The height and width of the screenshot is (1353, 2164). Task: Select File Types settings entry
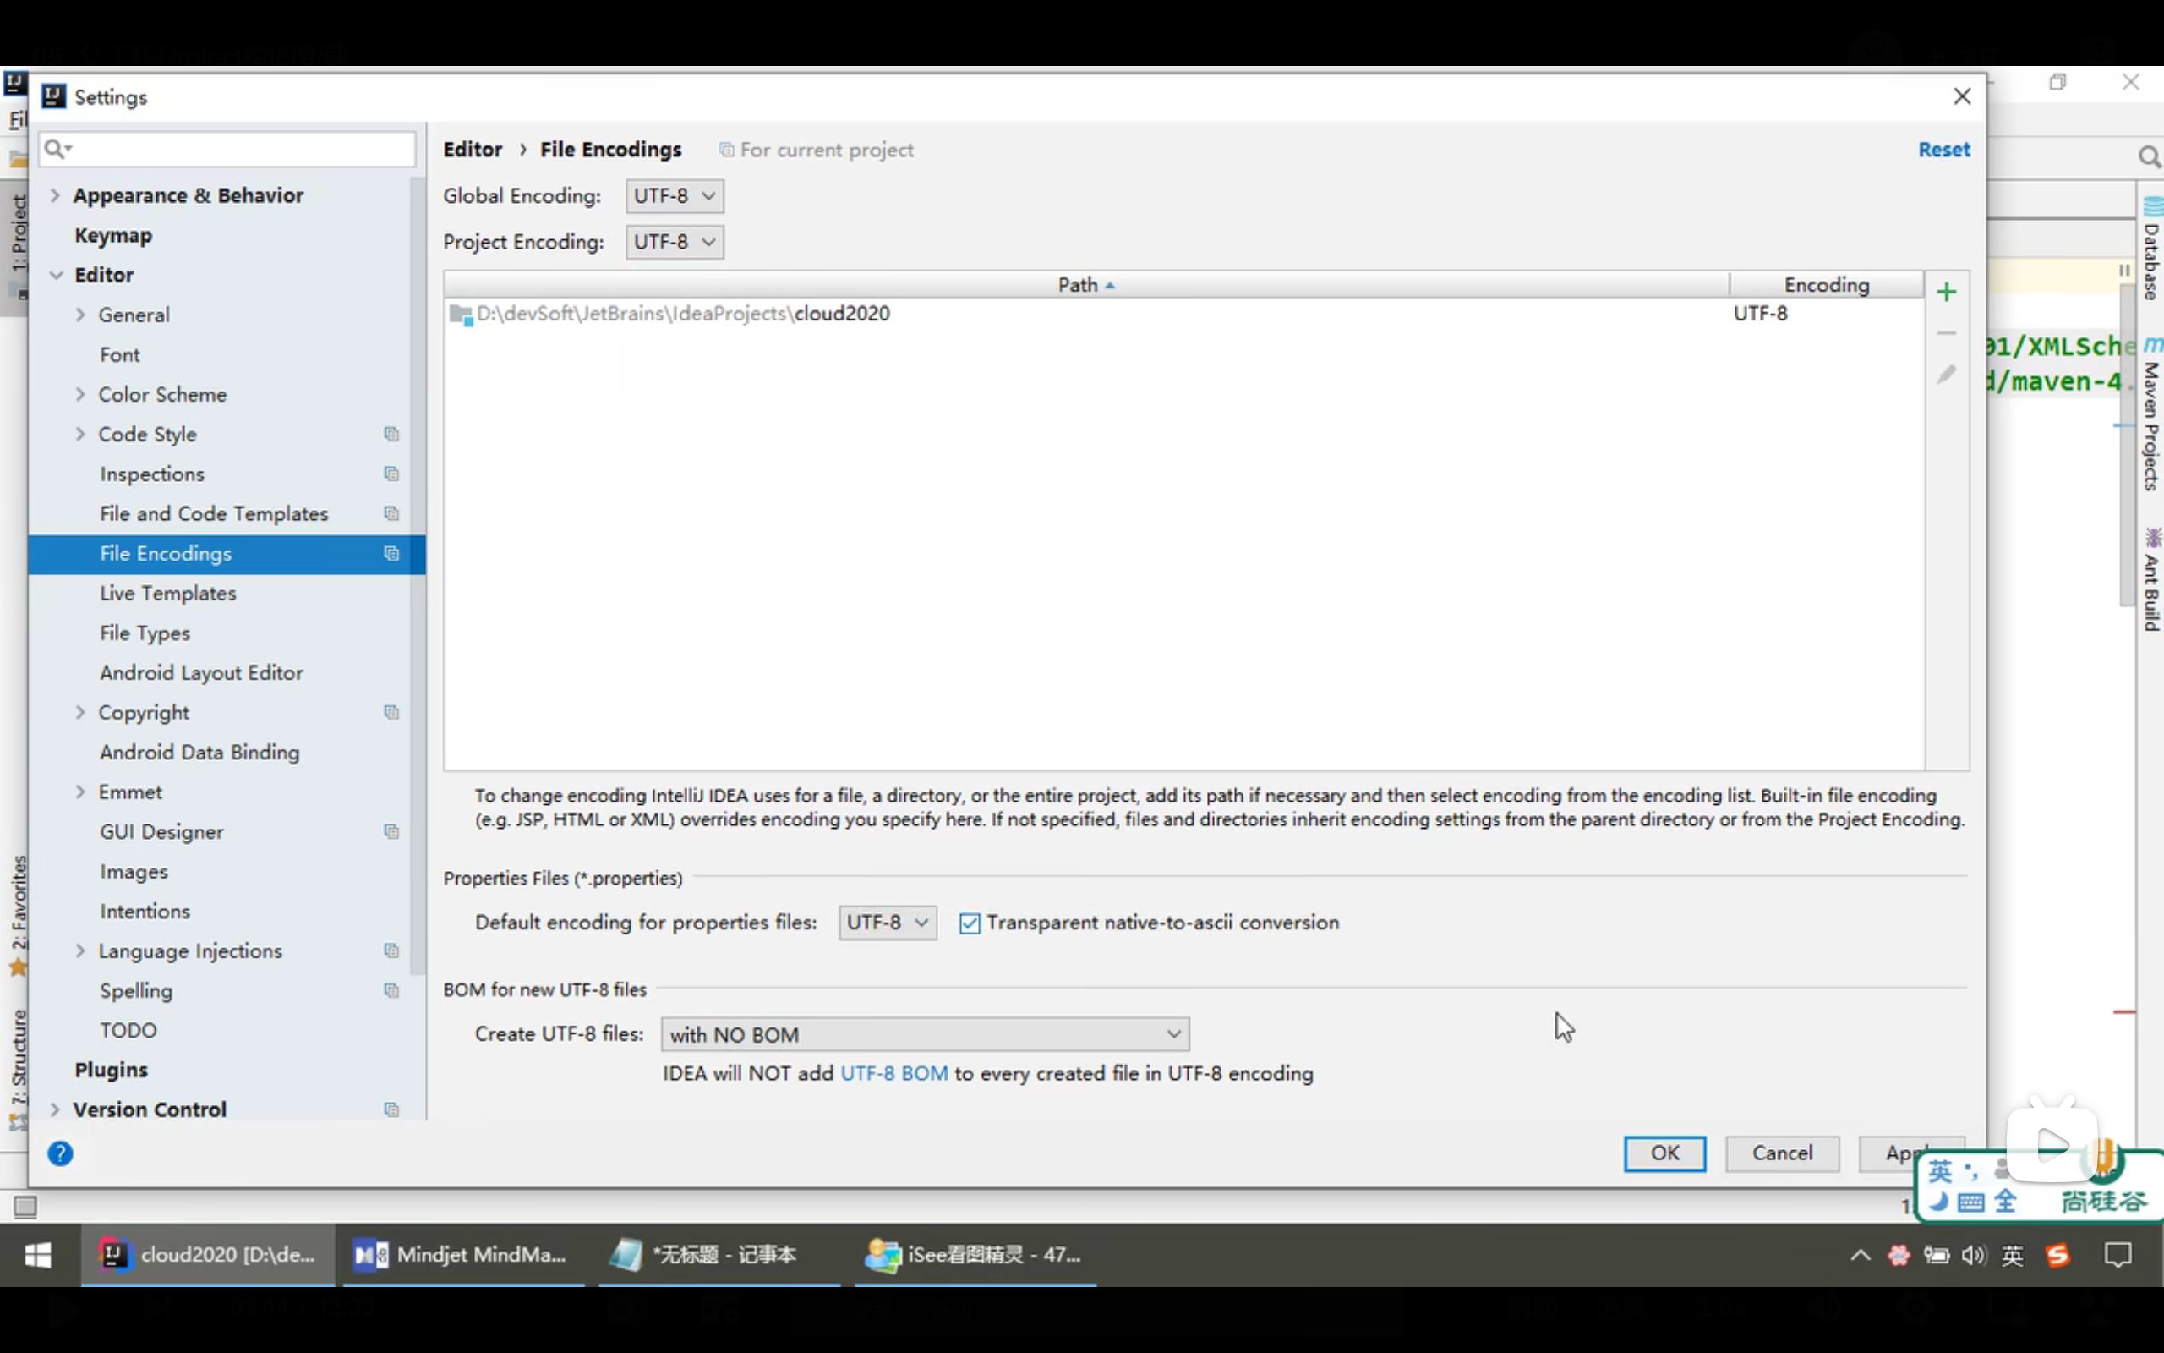(145, 633)
